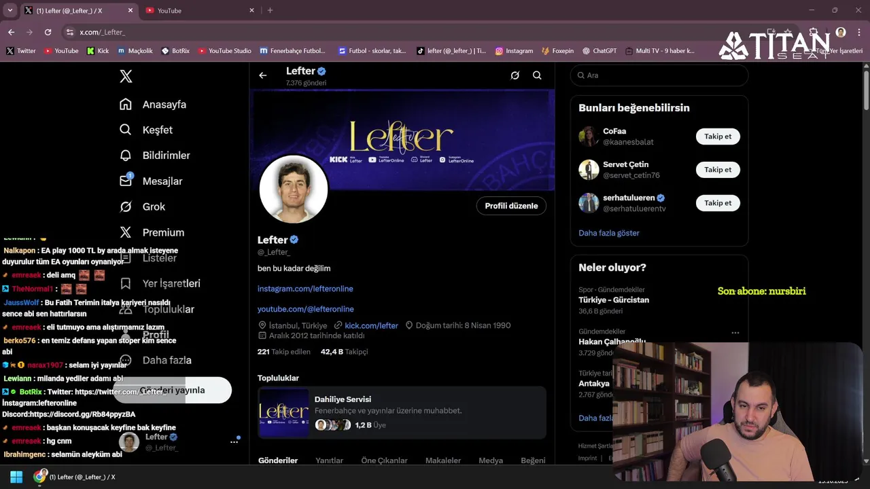870x489 pixels.
Task: View 221 Takip edilen list
Action: [284, 352]
